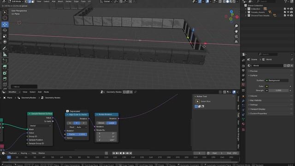Viewport: 295px width, 166px height.
Task: Select the Rotate tool
Action: click(x=5, y=30)
